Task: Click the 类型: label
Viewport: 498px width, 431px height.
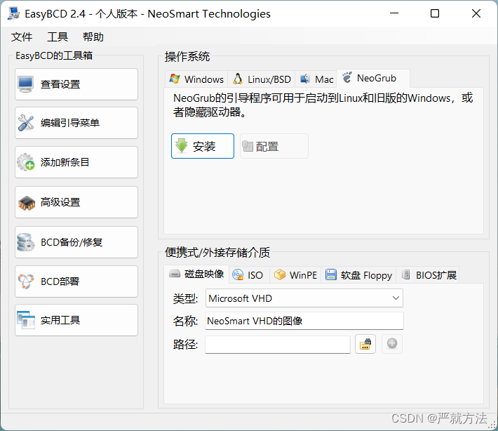Action: pyautogui.click(x=185, y=299)
